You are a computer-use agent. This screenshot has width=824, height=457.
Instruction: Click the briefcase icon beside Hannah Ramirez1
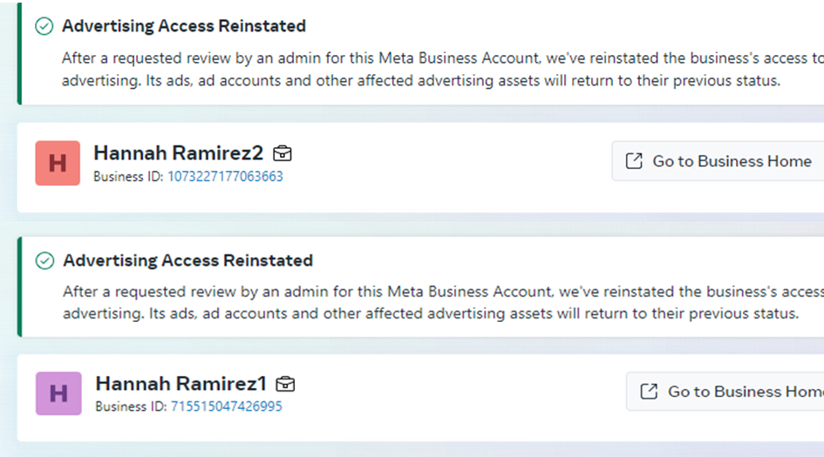[285, 384]
